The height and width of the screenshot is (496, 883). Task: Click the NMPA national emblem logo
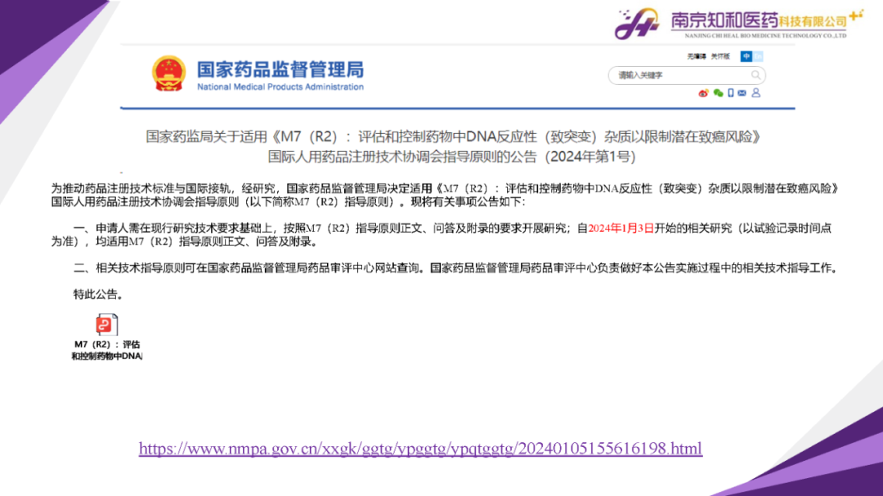[168, 74]
